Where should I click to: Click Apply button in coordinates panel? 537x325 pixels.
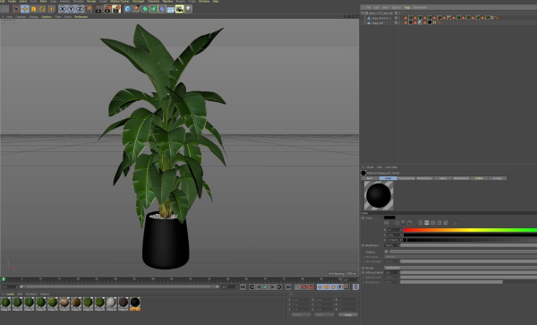[348, 314]
